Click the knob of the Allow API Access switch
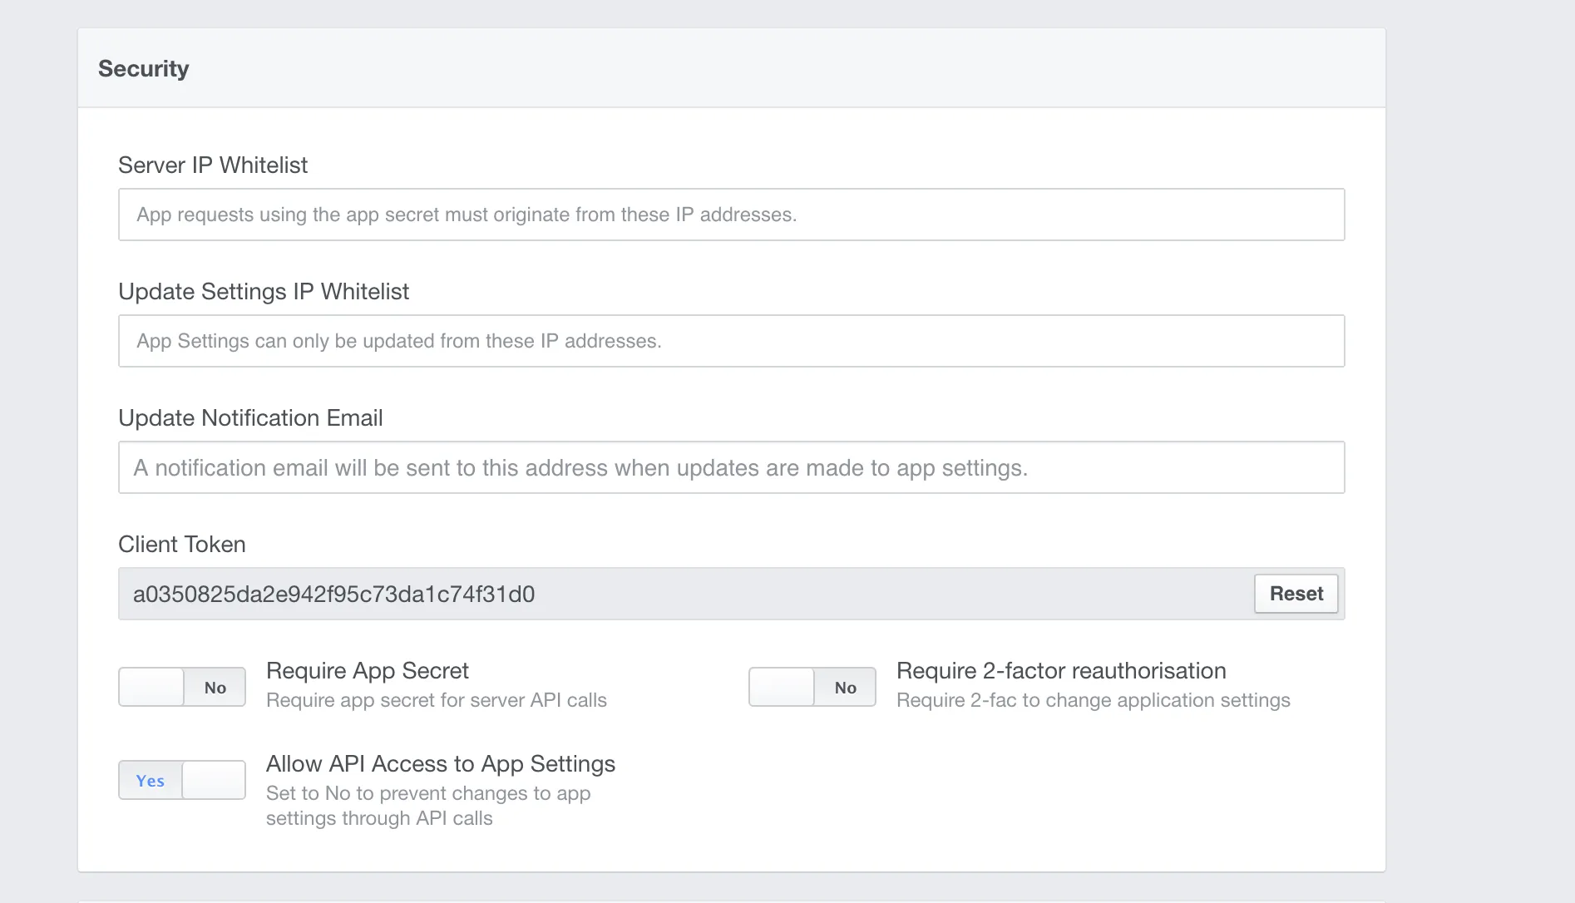The width and height of the screenshot is (1575, 903). 214,780
